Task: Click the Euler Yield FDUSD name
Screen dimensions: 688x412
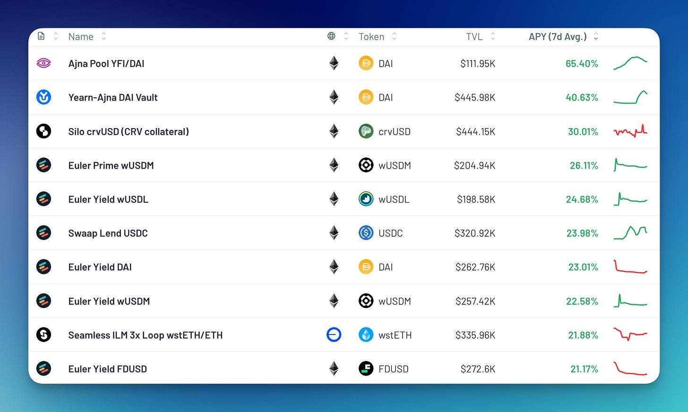Action: pyautogui.click(x=107, y=369)
